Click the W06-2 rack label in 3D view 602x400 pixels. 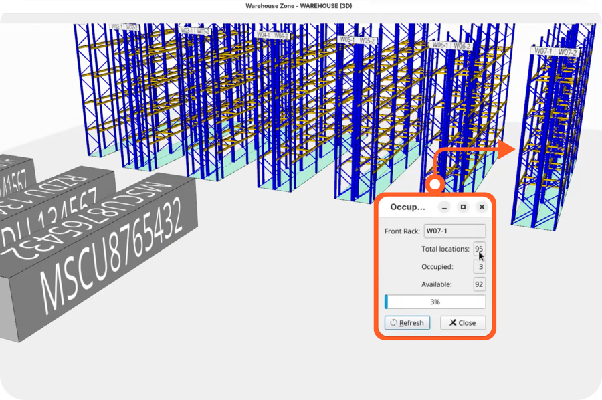[462, 46]
